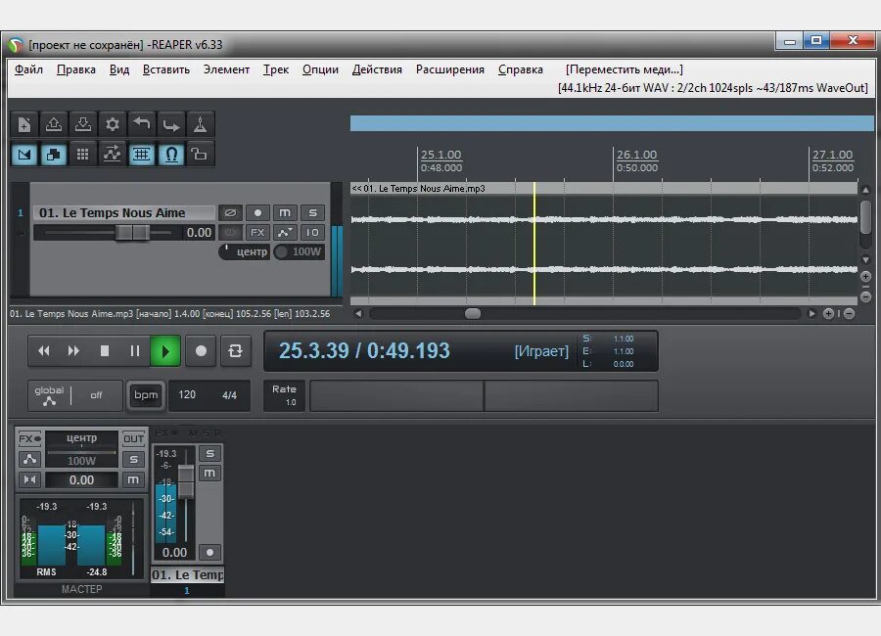Screen dimensions: 881x636
Task: Toggle locking toolbar icon
Action: (x=200, y=154)
